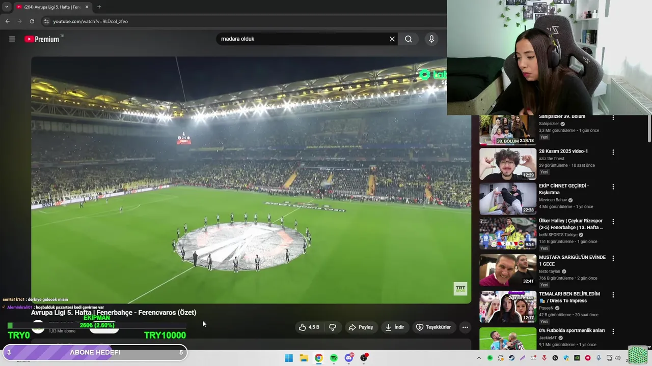Open options menu for EKİP CİNNET GEÇİRDİ video
This screenshot has height=366, width=652.
click(x=613, y=187)
